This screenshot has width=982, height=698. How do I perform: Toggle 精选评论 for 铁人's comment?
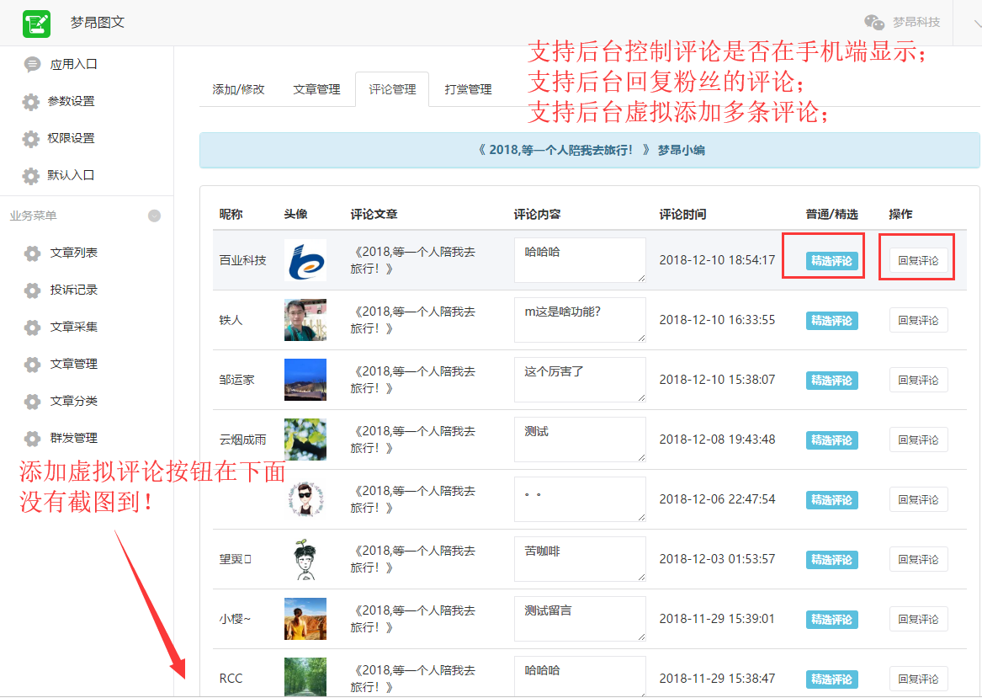click(831, 321)
